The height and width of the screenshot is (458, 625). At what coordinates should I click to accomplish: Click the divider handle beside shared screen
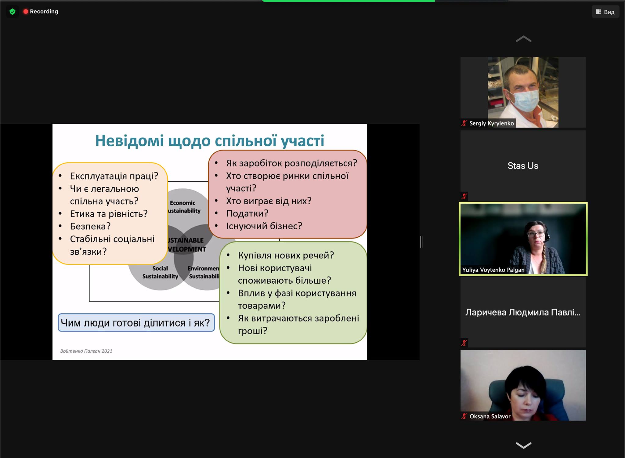tap(421, 242)
